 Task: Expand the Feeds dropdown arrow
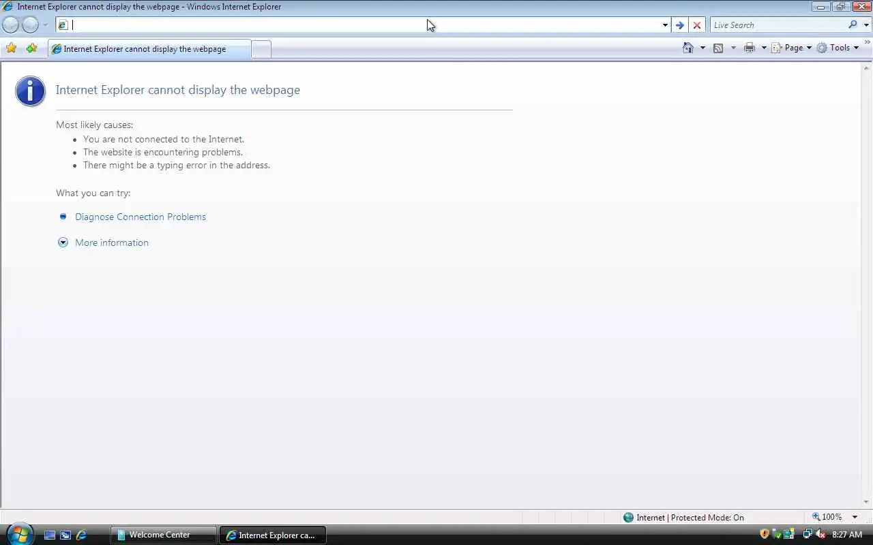[733, 48]
